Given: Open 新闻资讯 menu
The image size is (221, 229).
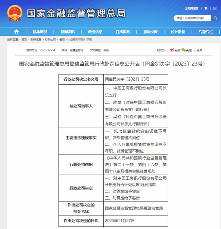Looking at the screenshot, I should (x=68, y=32).
